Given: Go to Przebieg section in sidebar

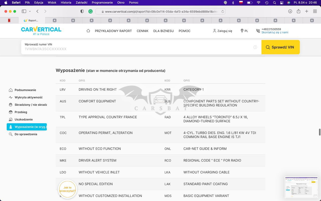Looking at the screenshot, I should [x=21, y=112].
